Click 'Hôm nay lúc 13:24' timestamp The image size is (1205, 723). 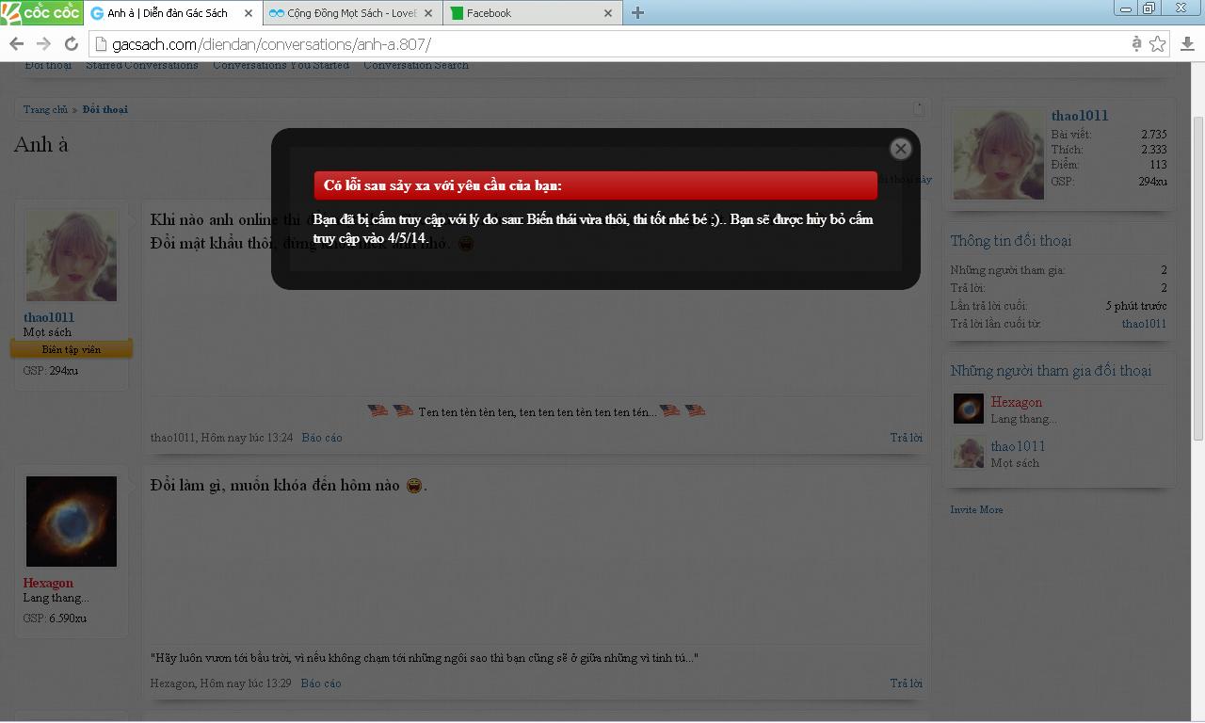tap(247, 438)
